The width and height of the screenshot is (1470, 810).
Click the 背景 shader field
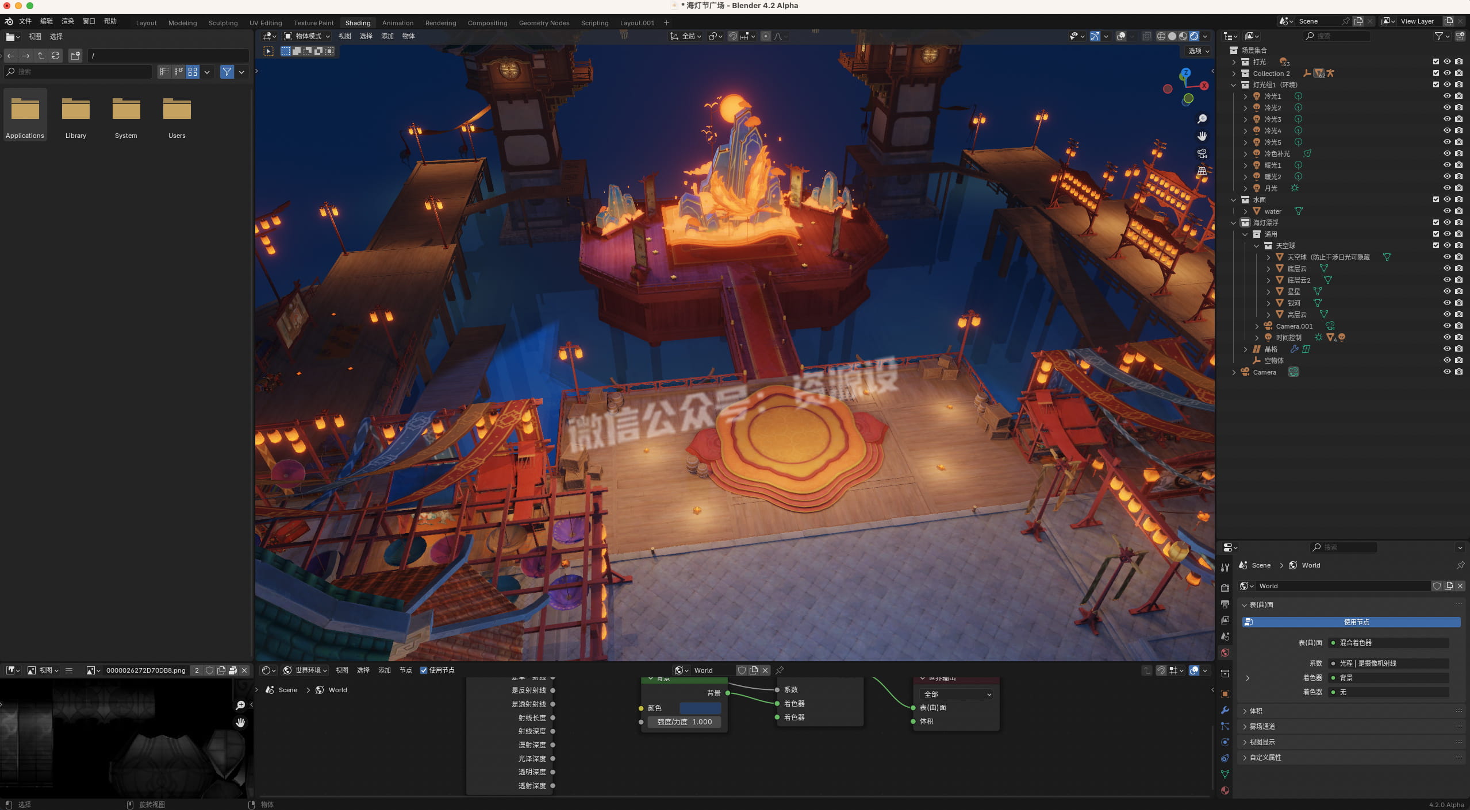coord(1389,678)
